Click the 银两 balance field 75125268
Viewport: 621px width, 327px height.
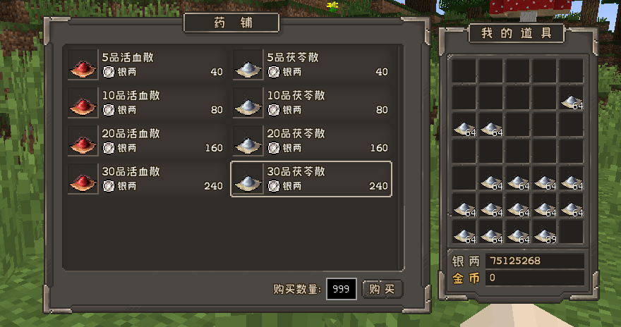tap(535, 261)
